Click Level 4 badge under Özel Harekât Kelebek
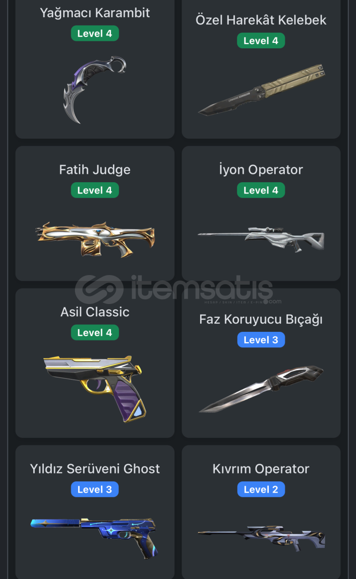The image size is (356, 579). tap(261, 41)
